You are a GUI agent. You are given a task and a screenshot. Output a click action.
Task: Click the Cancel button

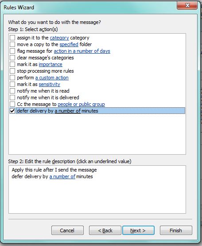coord(67,230)
